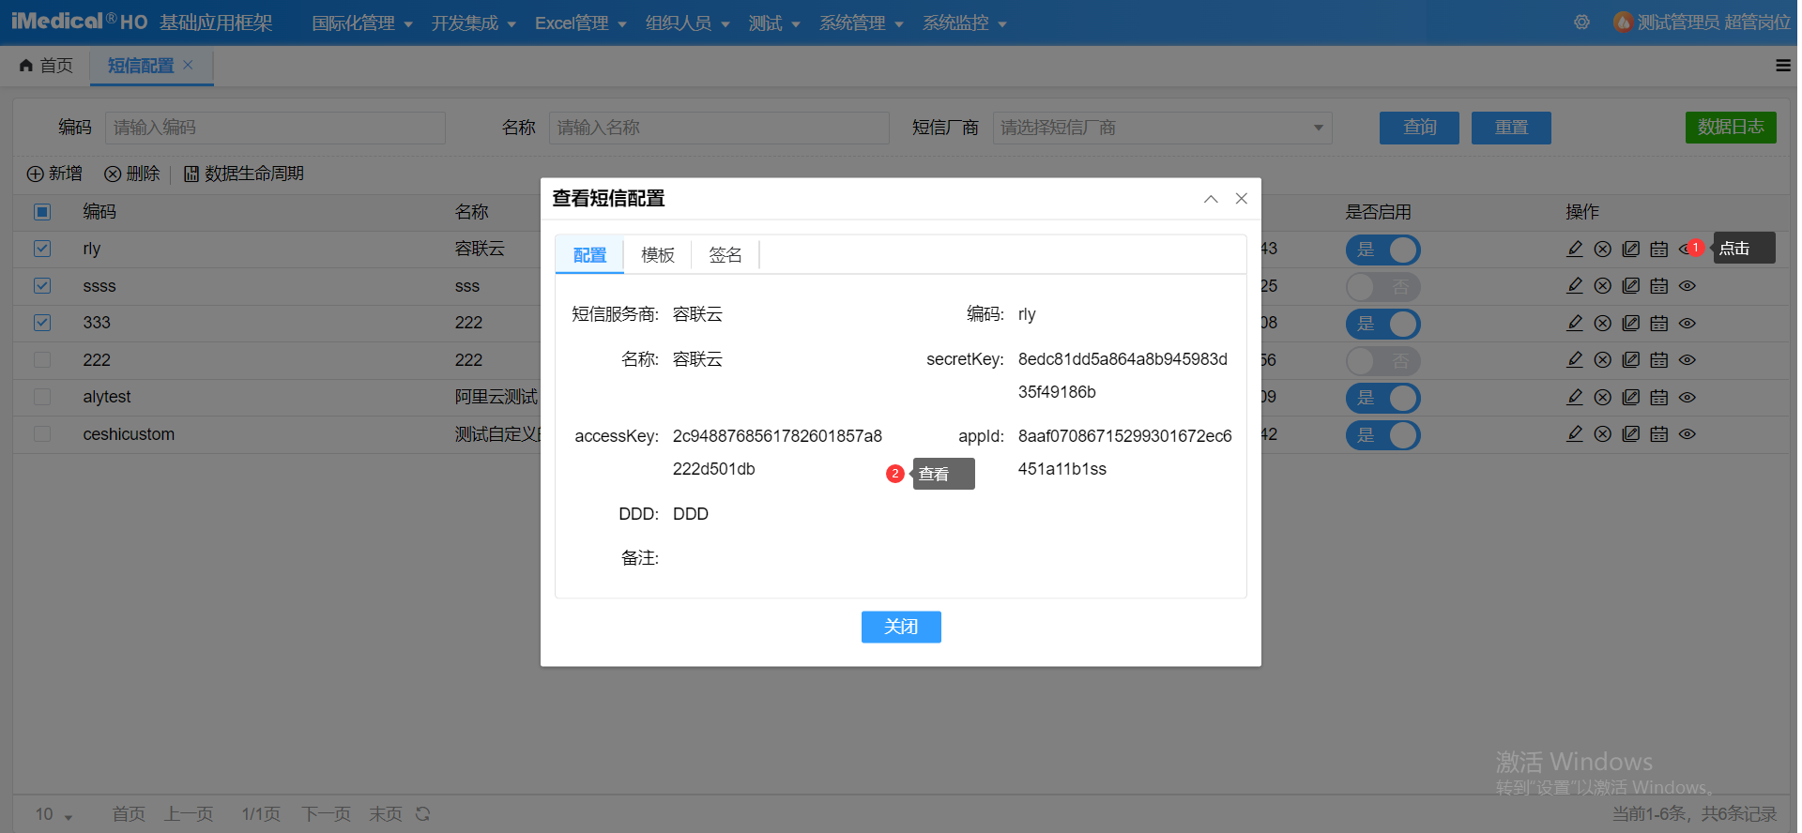The width and height of the screenshot is (1802, 833).
Task: Enable the ssss row 是否启用 switch
Action: pos(1382,287)
